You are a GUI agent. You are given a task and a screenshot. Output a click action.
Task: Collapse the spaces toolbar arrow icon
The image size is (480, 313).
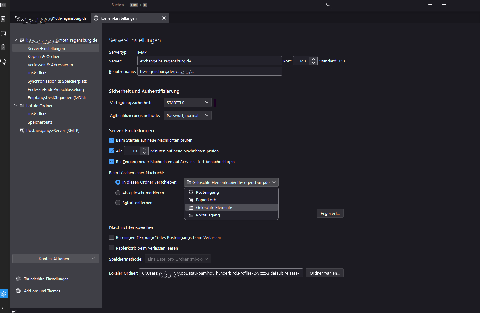point(3,308)
